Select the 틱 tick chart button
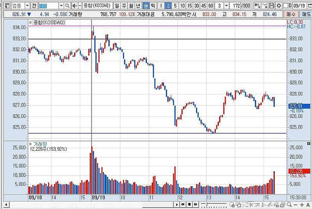The image size is (312, 209). point(153,6)
